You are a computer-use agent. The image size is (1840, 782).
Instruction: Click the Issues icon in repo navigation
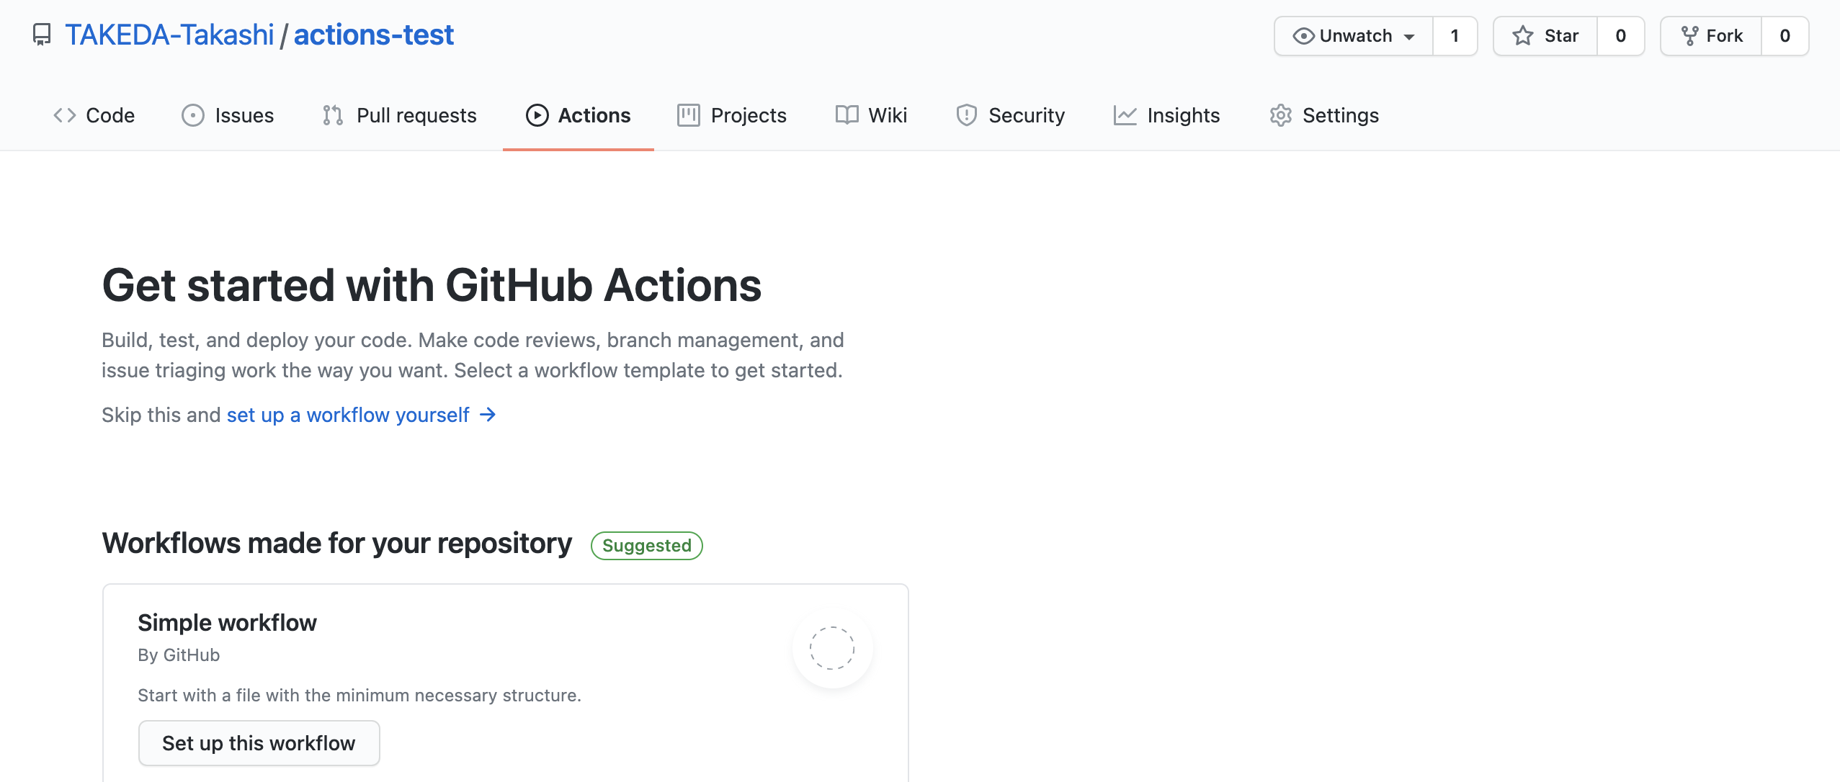[192, 115]
